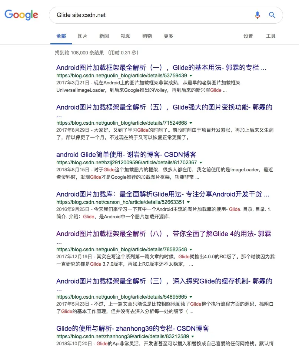This screenshot has width=299, height=346.
Task: Select the 全部 results tab
Action: coord(61,36)
